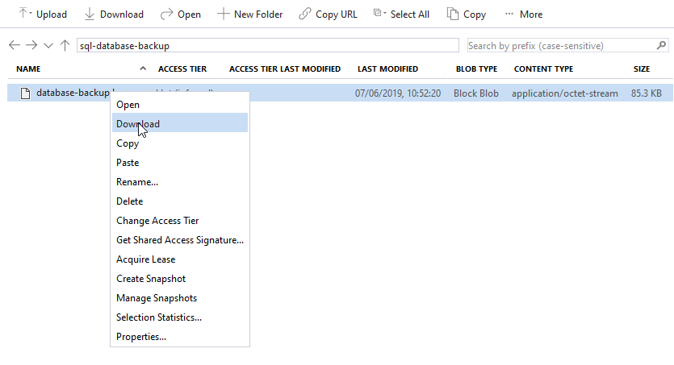Click the application/octet-stream cell
The height and width of the screenshot is (365, 674).
pos(564,93)
